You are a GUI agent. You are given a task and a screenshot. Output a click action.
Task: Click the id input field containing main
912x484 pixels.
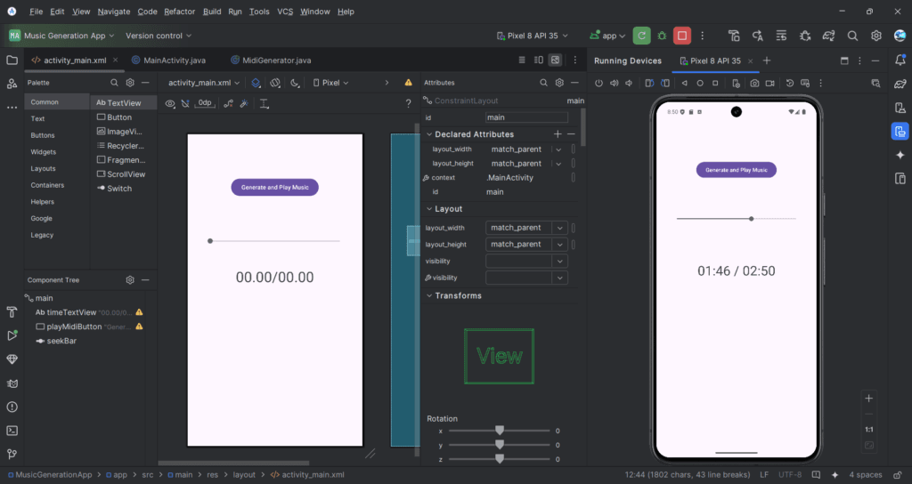(x=526, y=117)
